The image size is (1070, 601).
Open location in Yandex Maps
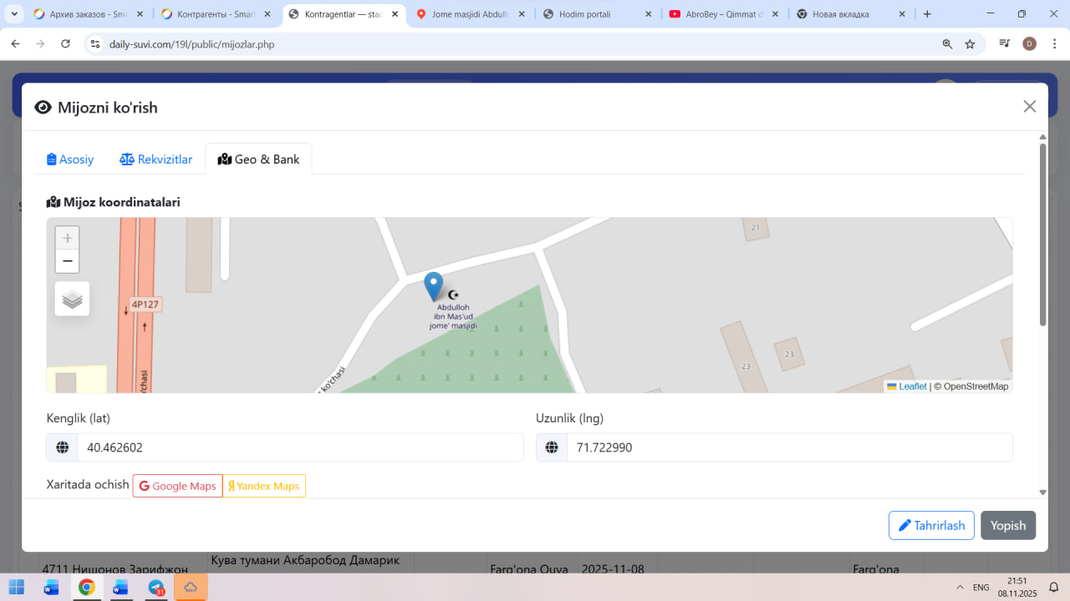click(x=264, y=486)
